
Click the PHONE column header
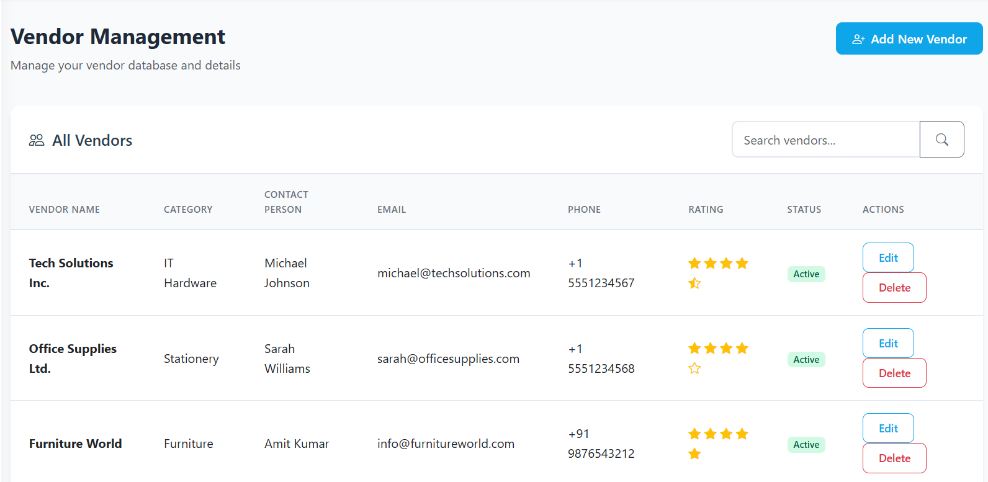(584, 210)
